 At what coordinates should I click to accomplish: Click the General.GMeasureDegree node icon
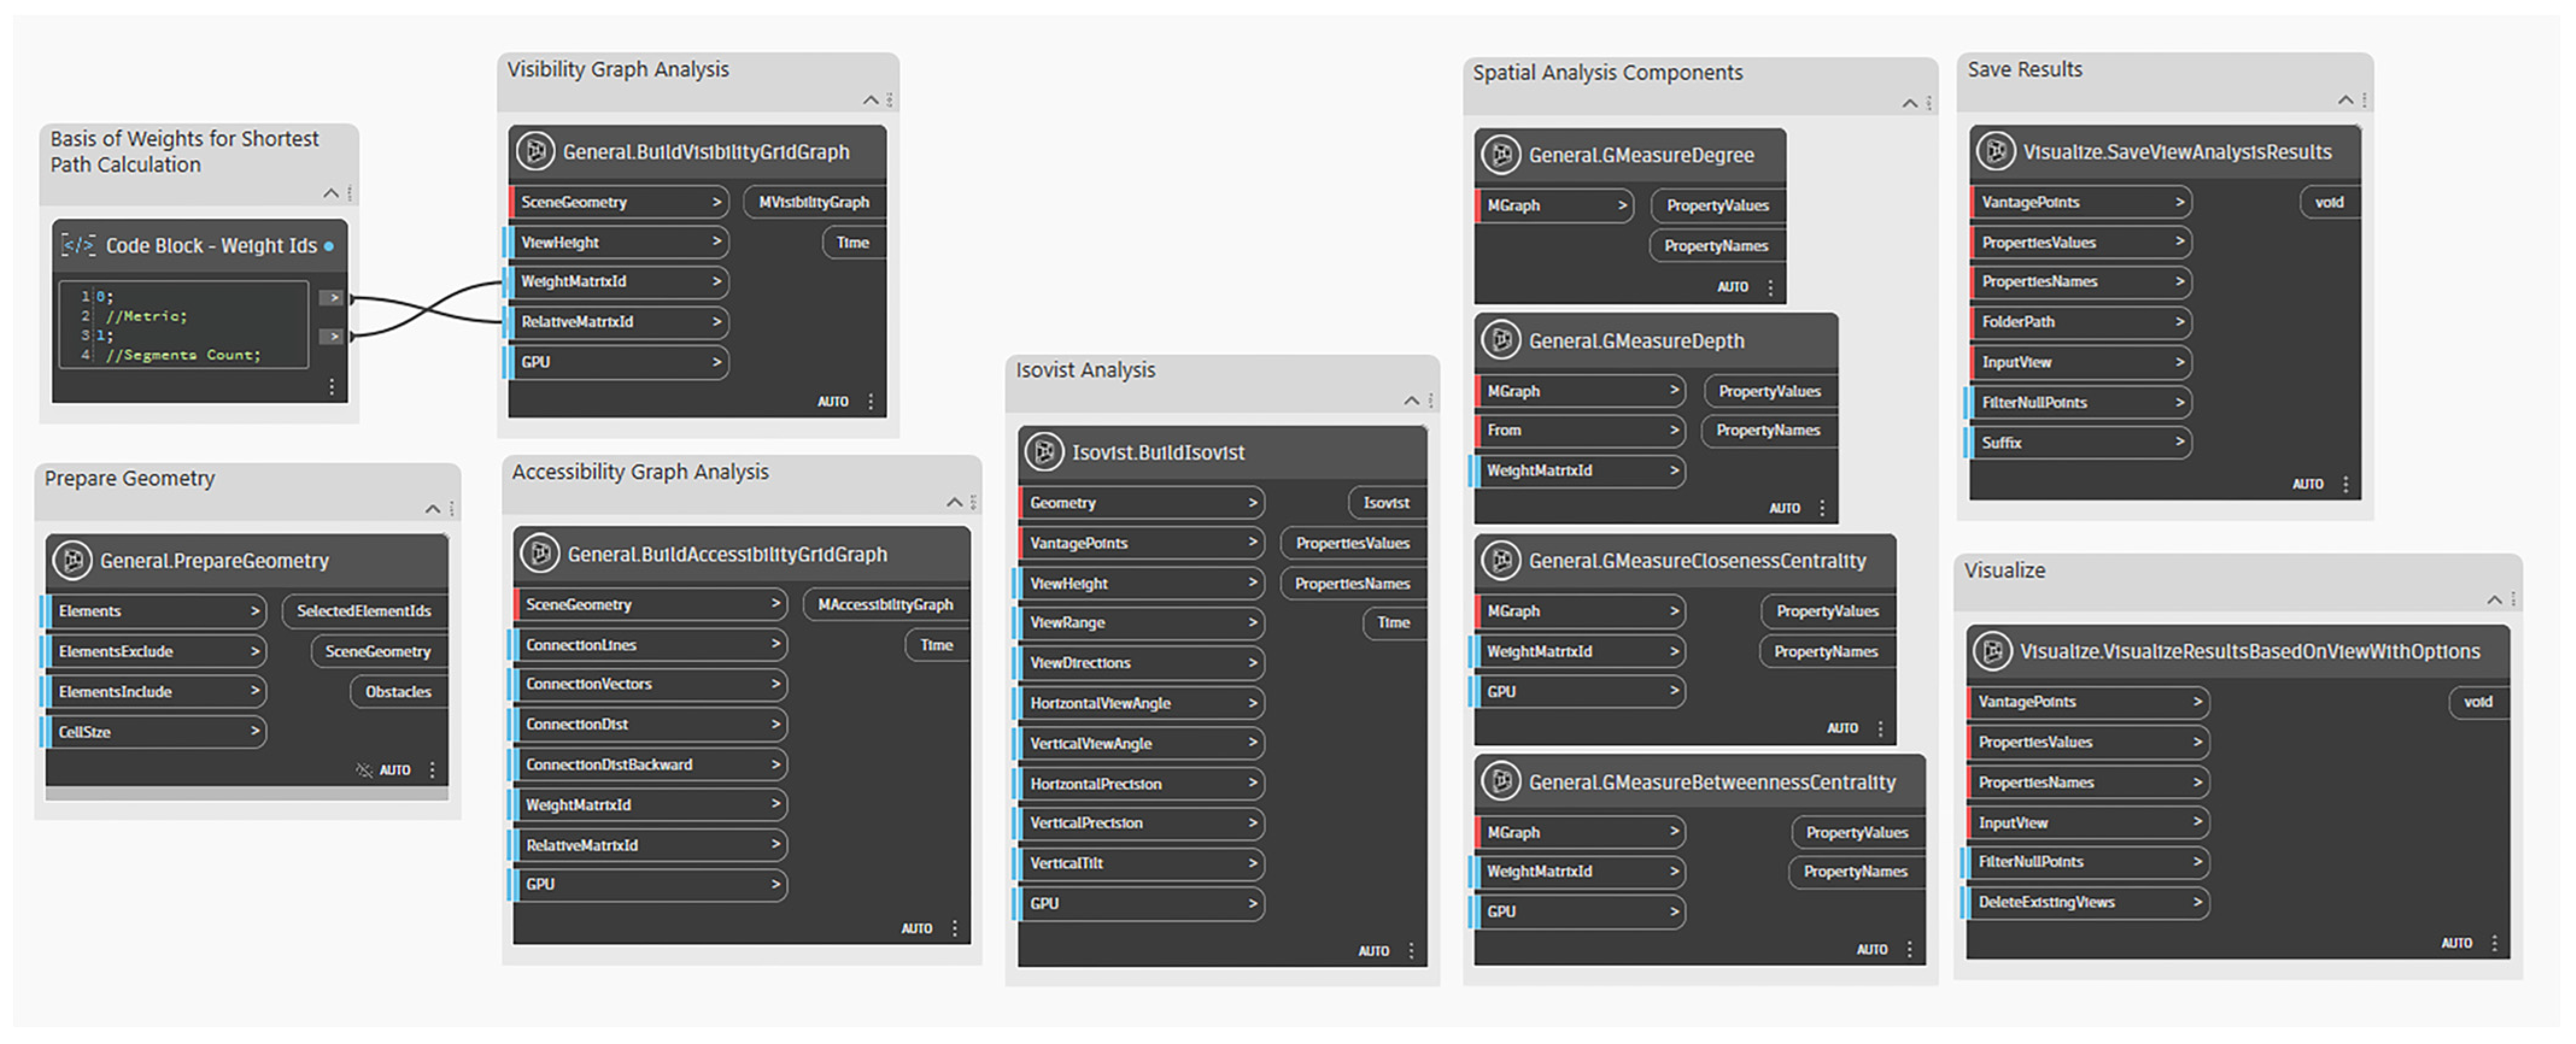pyautogui.click(x=1501, y=155)
